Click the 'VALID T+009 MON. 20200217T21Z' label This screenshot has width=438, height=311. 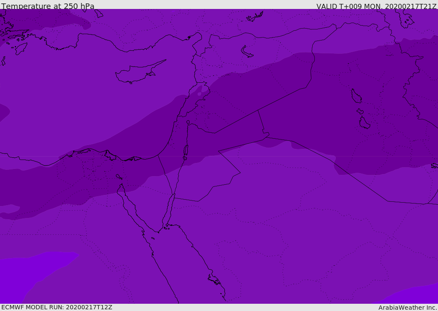coord(376,6)
